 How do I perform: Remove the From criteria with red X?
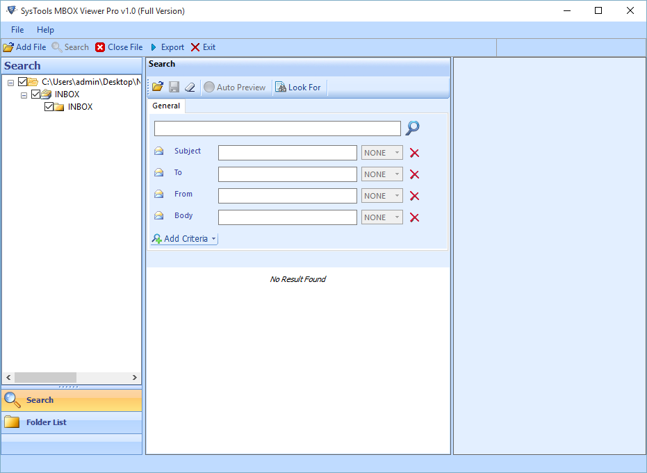click(414, 196)
